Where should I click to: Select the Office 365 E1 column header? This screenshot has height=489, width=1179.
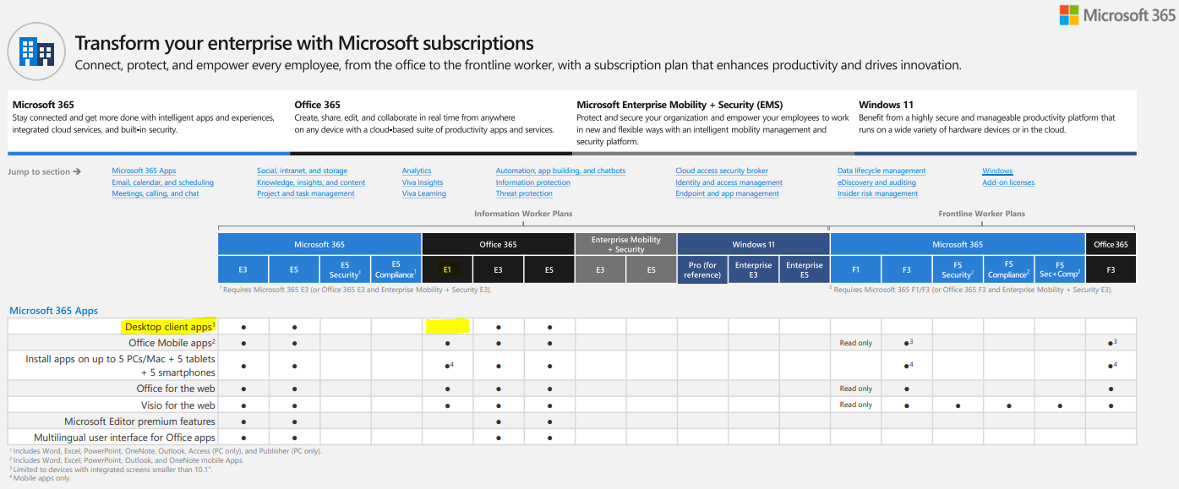tap(446, 268)
